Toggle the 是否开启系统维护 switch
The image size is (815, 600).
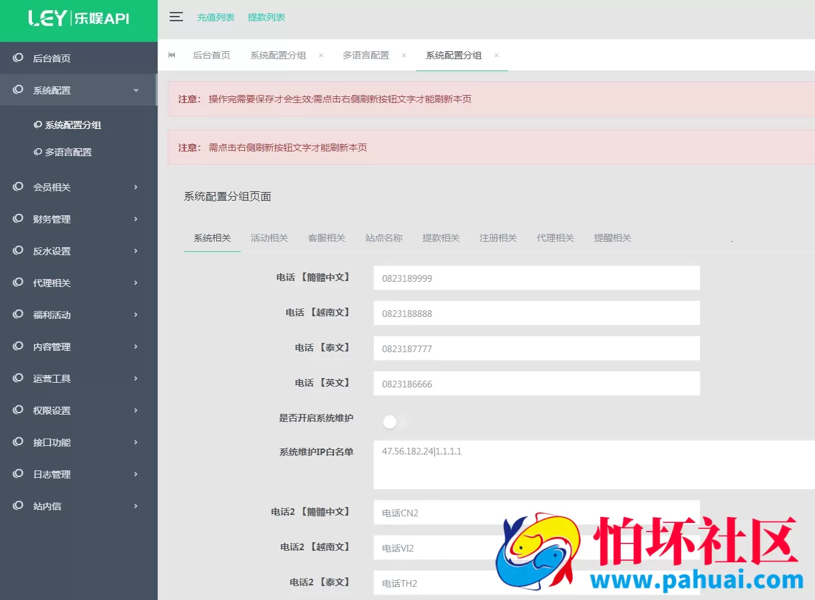click(396, 422)
